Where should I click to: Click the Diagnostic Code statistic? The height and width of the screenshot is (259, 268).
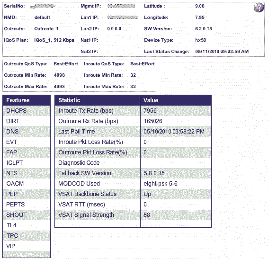coord(79,163)
